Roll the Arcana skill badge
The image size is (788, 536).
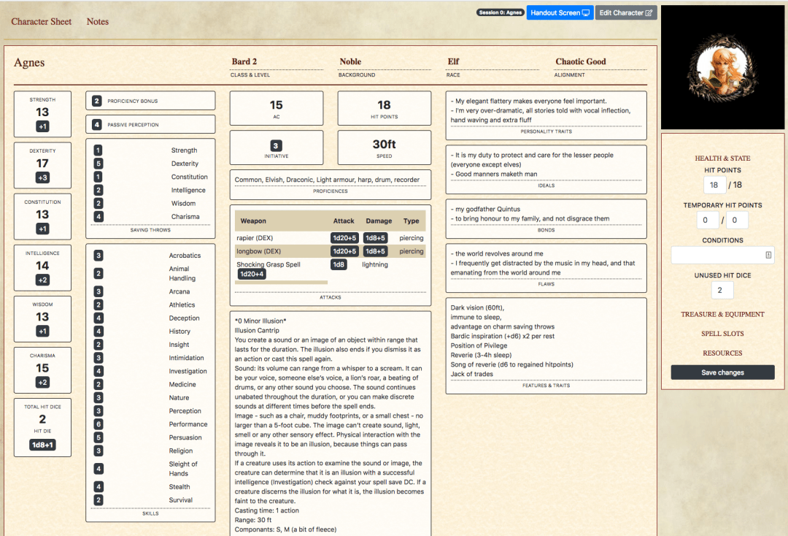coord(98,291)
